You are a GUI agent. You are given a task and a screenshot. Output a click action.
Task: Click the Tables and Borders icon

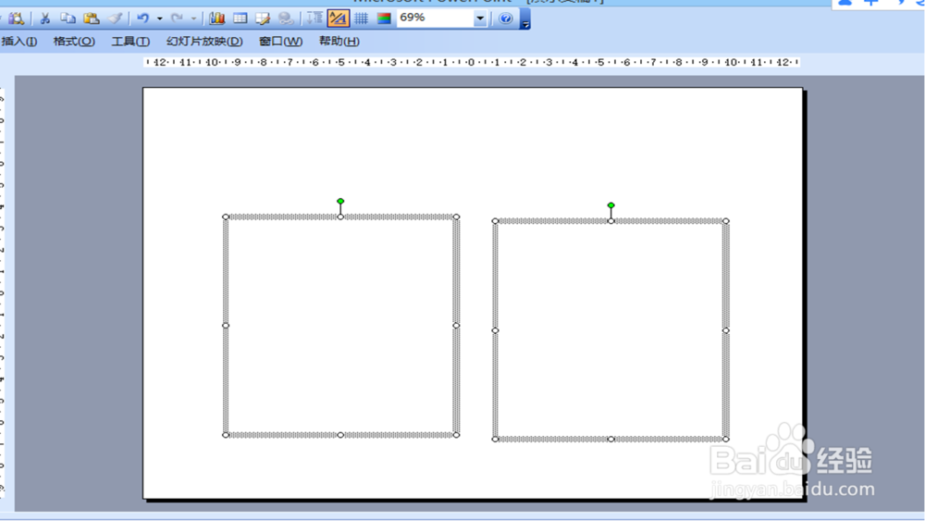tap(263, 19)
